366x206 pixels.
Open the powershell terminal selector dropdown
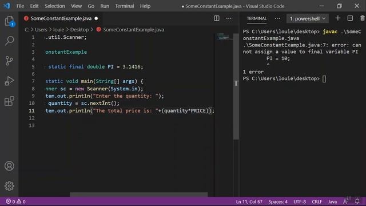308,18
